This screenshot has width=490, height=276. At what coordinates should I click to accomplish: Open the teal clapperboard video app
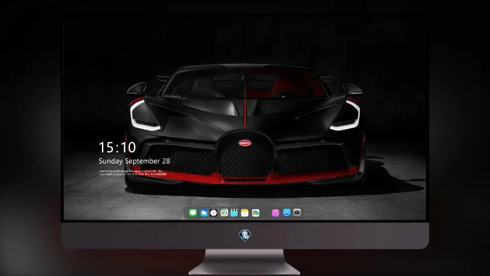[x=234, y=213]
